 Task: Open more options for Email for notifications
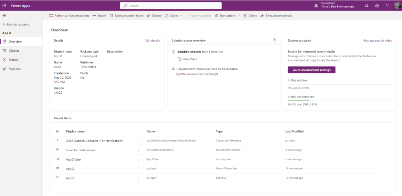click(139, 150)
